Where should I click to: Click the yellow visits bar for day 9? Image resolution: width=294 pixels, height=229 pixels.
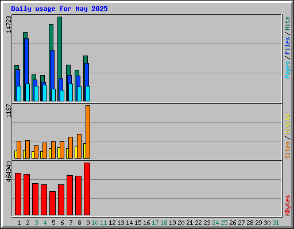pos(84,151)
